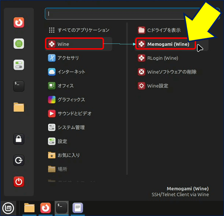Log out using the logout icon

coord(19,160)
